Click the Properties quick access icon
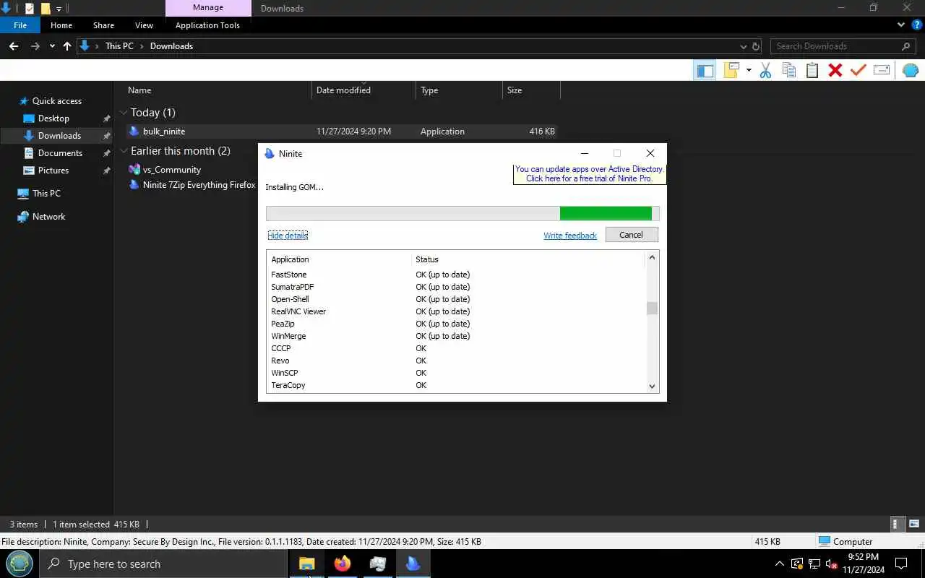 30,8
